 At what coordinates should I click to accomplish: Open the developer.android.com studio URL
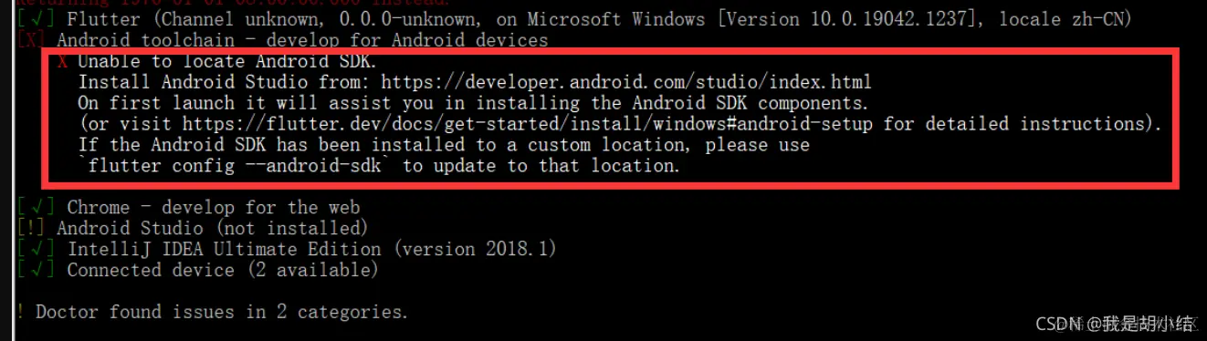point(625,82)
